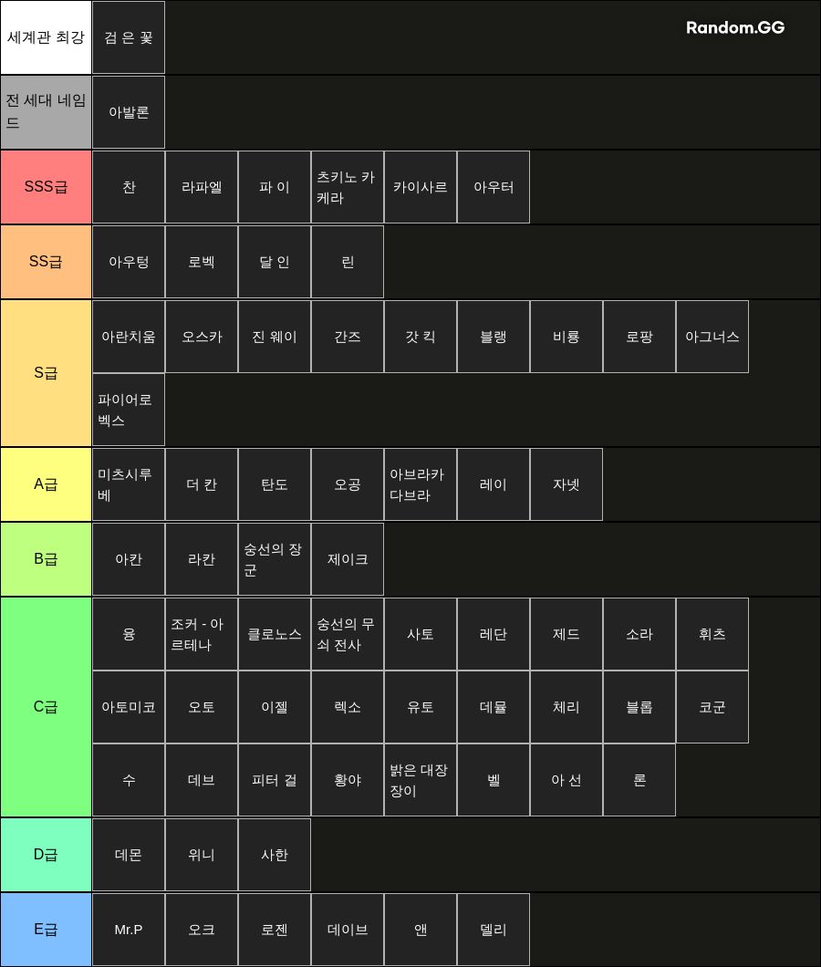Screen dimensions: 821x967
Task: Select the 아그너스 tile in S tier
Action: [x=712, y=337]
